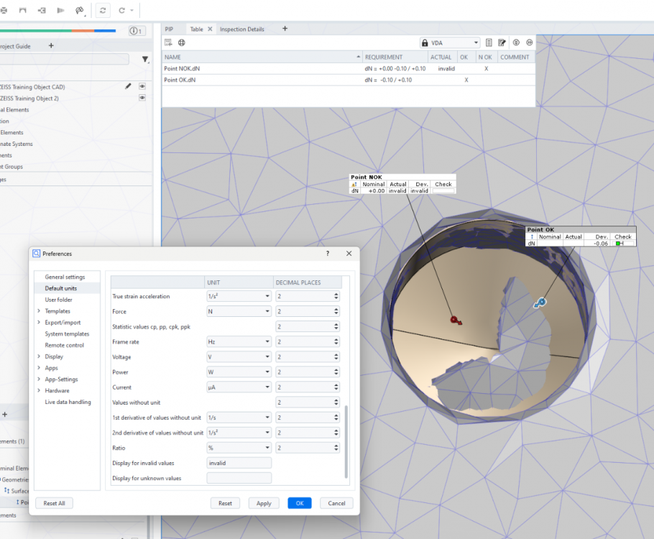Expand the Hardware preferences category

39,391
